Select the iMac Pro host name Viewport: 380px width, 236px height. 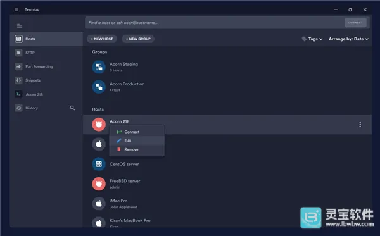point(118,201)
